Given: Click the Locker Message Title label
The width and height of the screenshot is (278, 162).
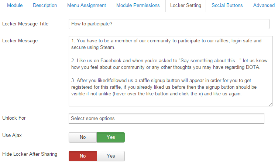Looking at the screenshot, I should point(25,24).
